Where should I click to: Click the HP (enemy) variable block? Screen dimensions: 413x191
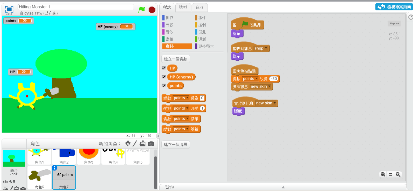pos(181,77)
